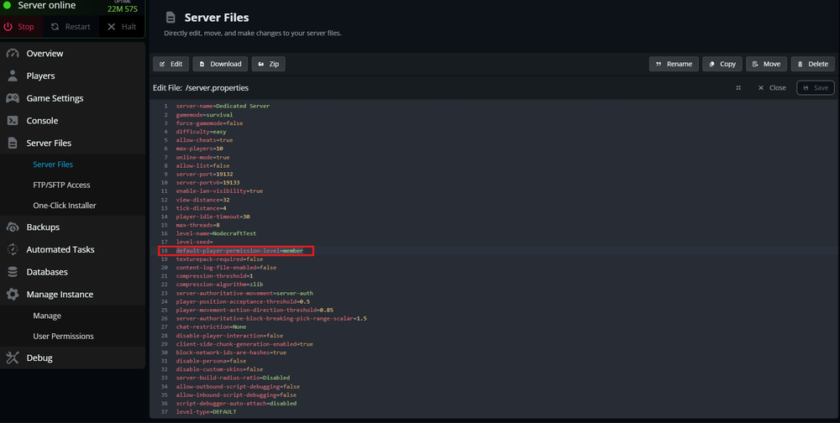840x423 pixels.
Task: Open One-Click Installer page
Action: (65, 206)
